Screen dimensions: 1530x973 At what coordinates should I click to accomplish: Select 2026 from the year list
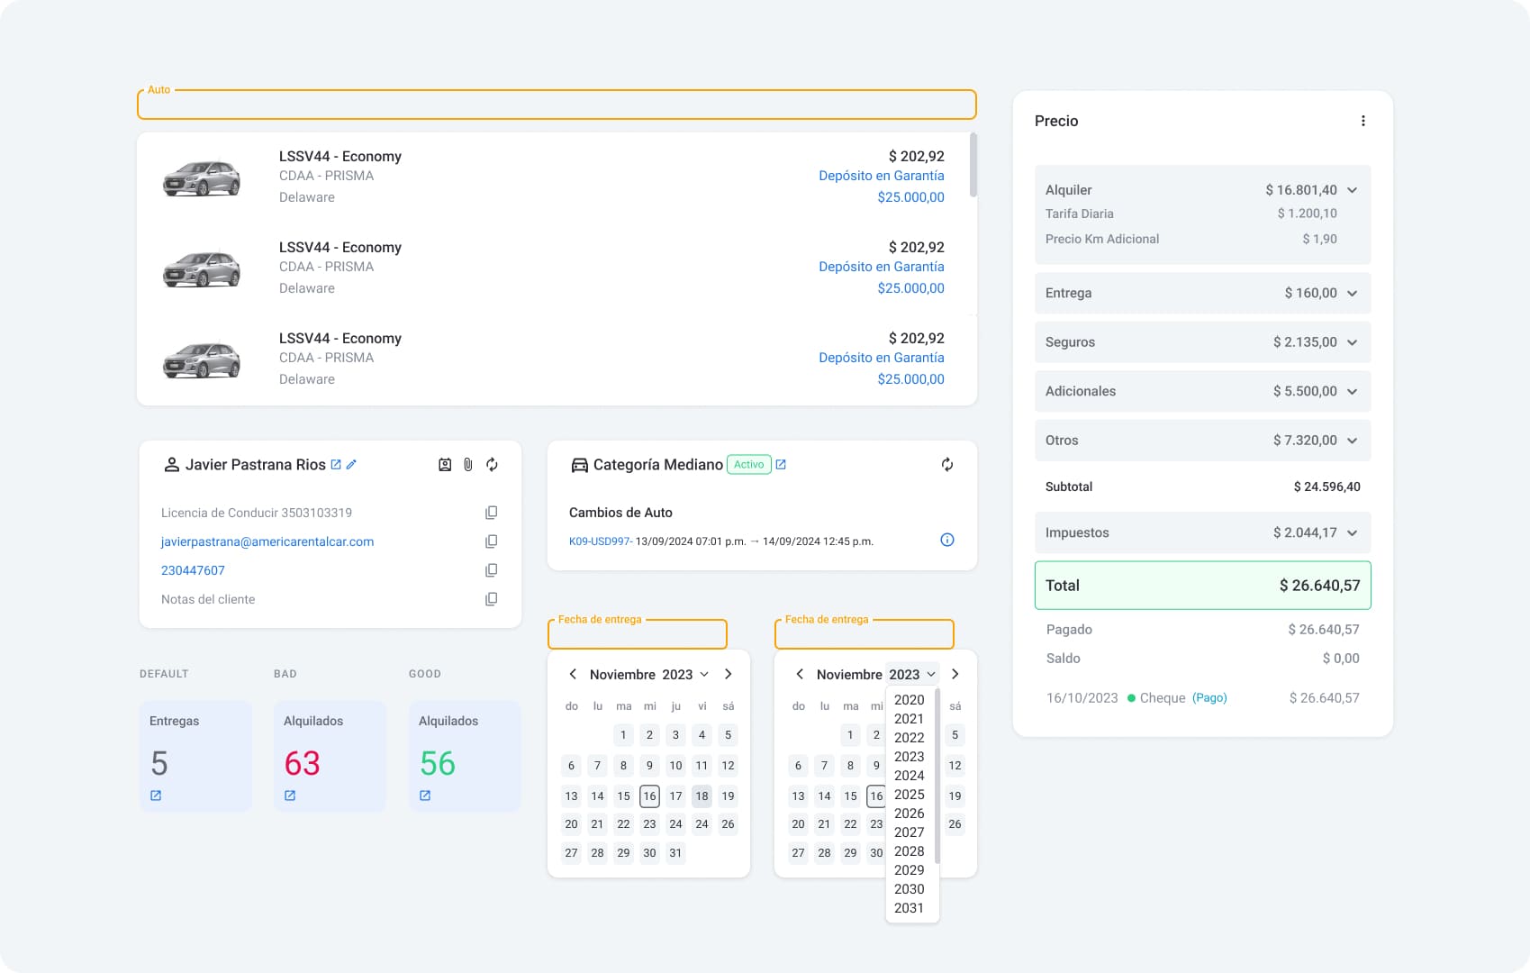click(x=909, y=814)
